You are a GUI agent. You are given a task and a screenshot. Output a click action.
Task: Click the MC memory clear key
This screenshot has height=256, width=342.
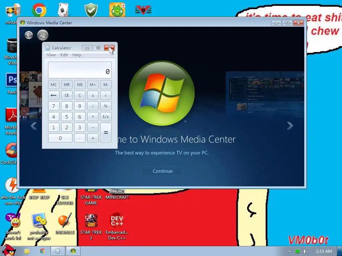click(x=54, y=85)
